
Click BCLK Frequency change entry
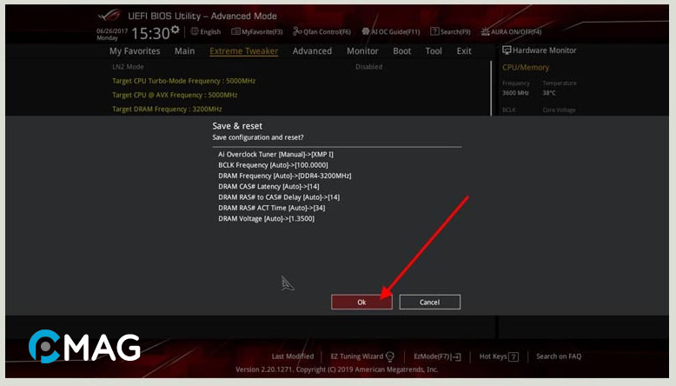click(x=273, y=165)
